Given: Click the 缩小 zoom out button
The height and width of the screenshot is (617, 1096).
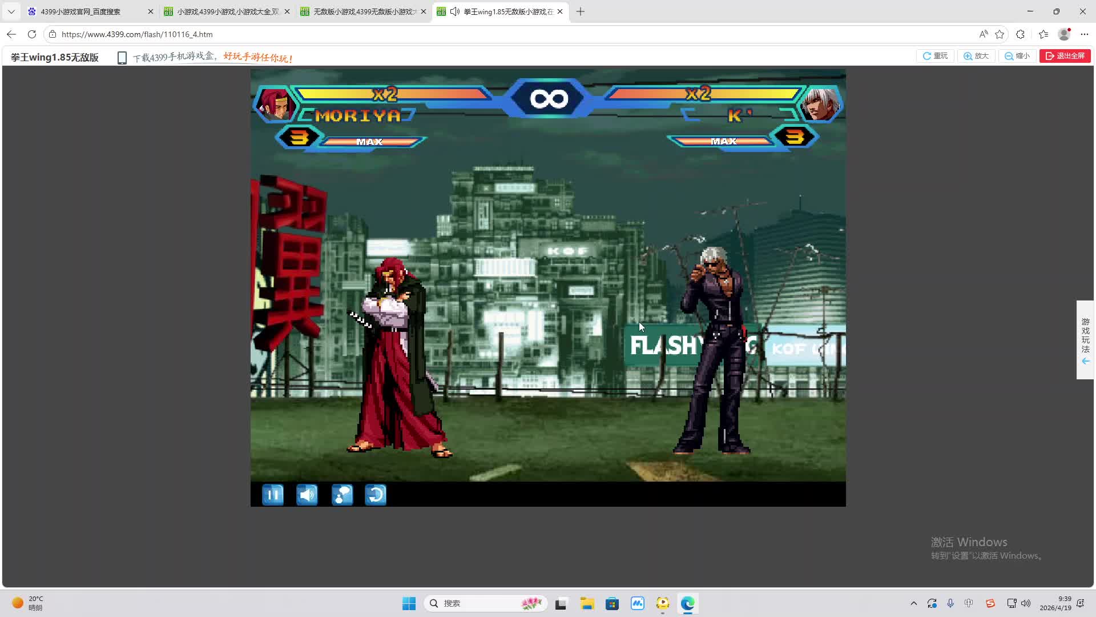Looking at the screenshot, I should tap(1017, 56).
